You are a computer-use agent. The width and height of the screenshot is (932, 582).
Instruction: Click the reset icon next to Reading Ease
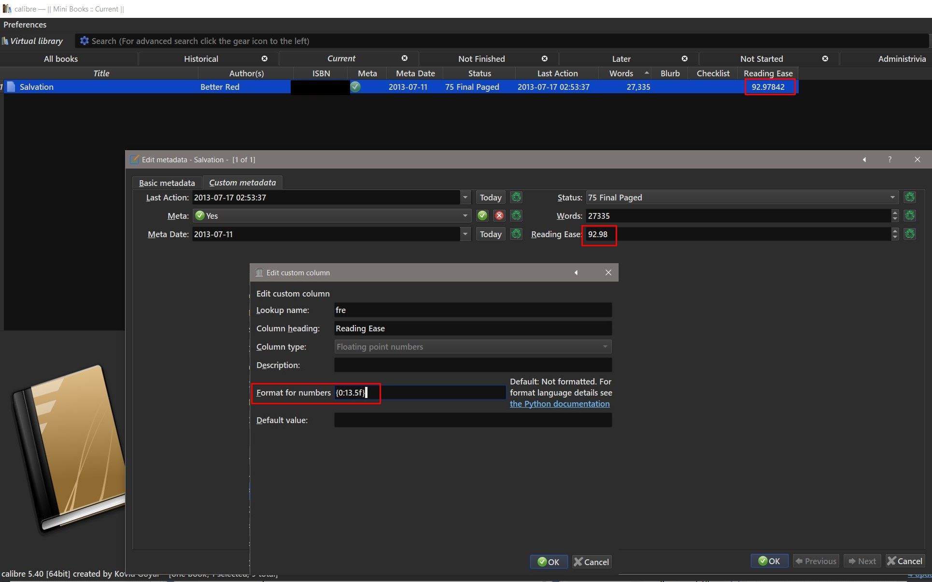pyautogui.click(x=910, y=234)
